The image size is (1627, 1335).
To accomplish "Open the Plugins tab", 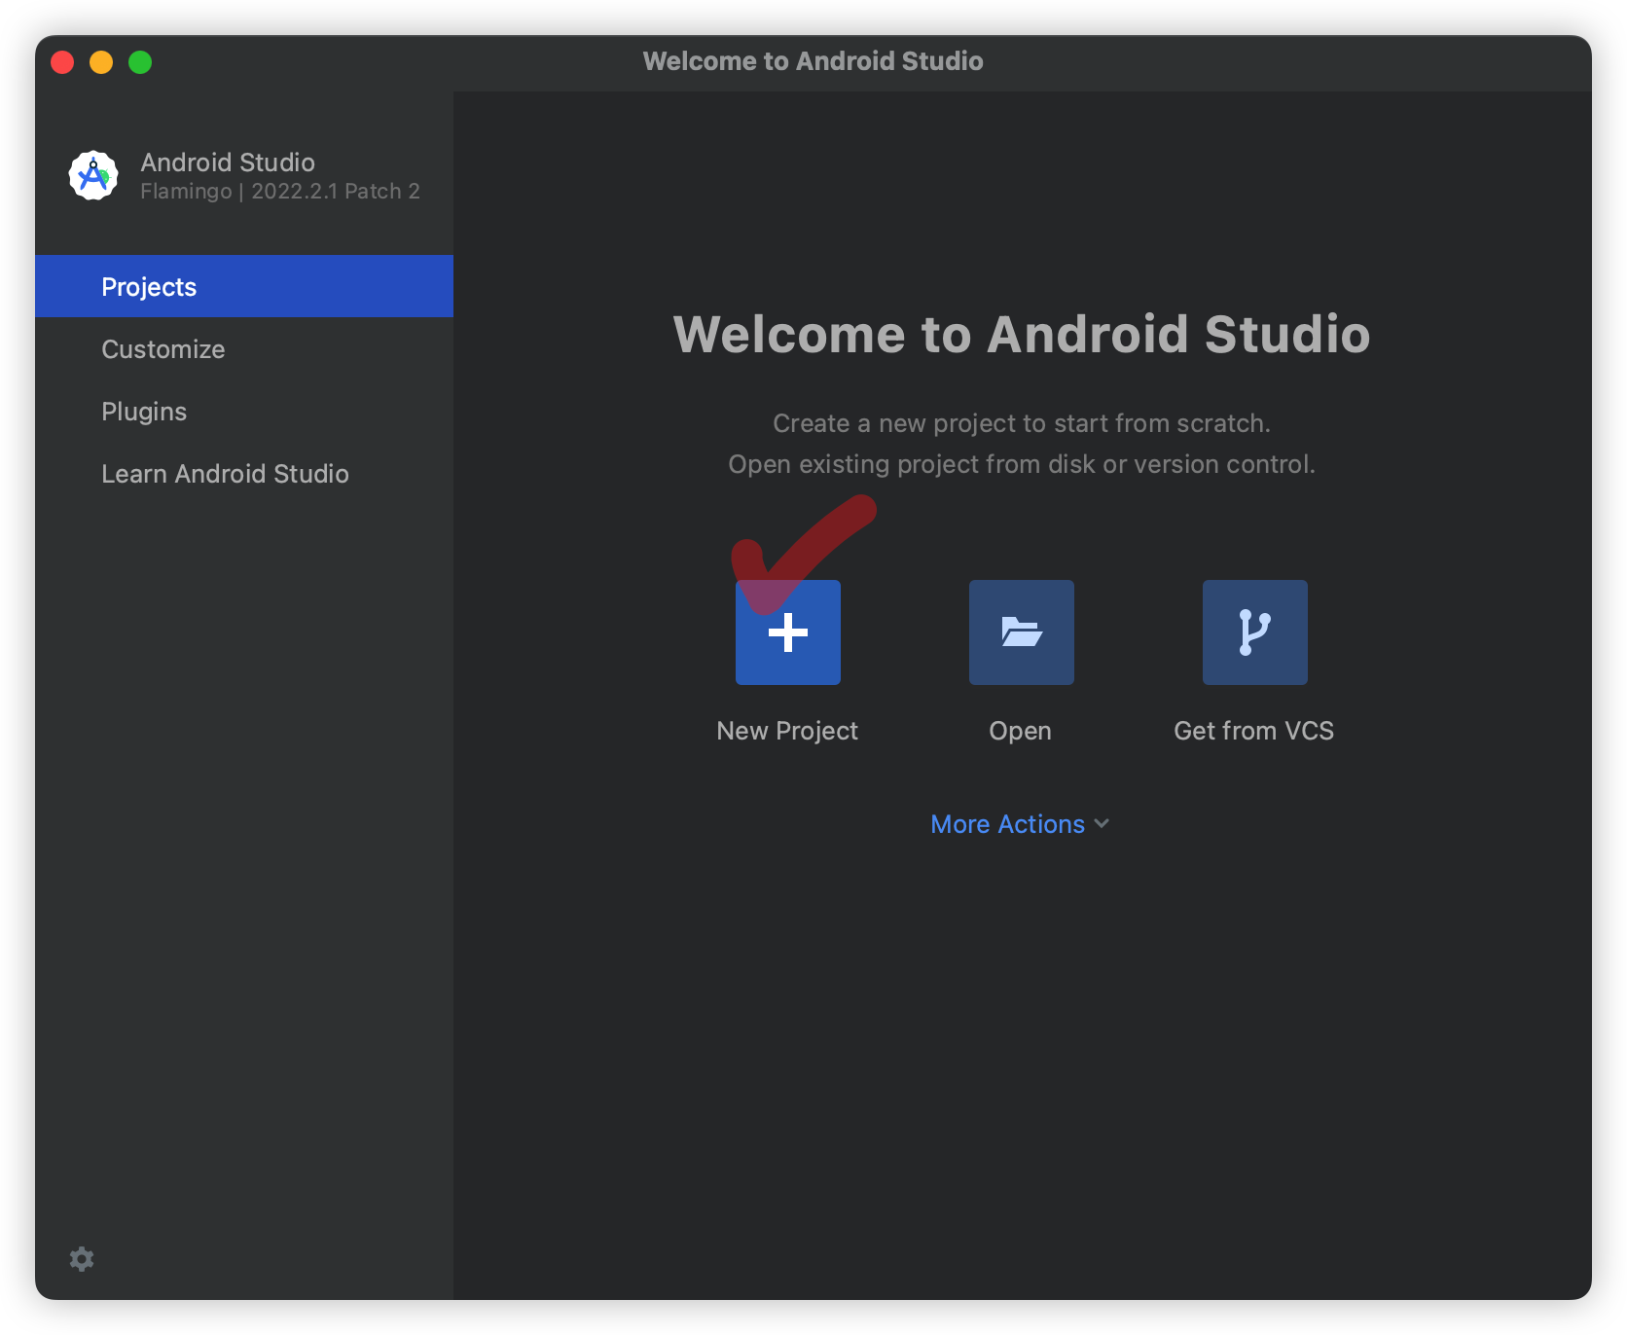I will (x=244, y=412).
